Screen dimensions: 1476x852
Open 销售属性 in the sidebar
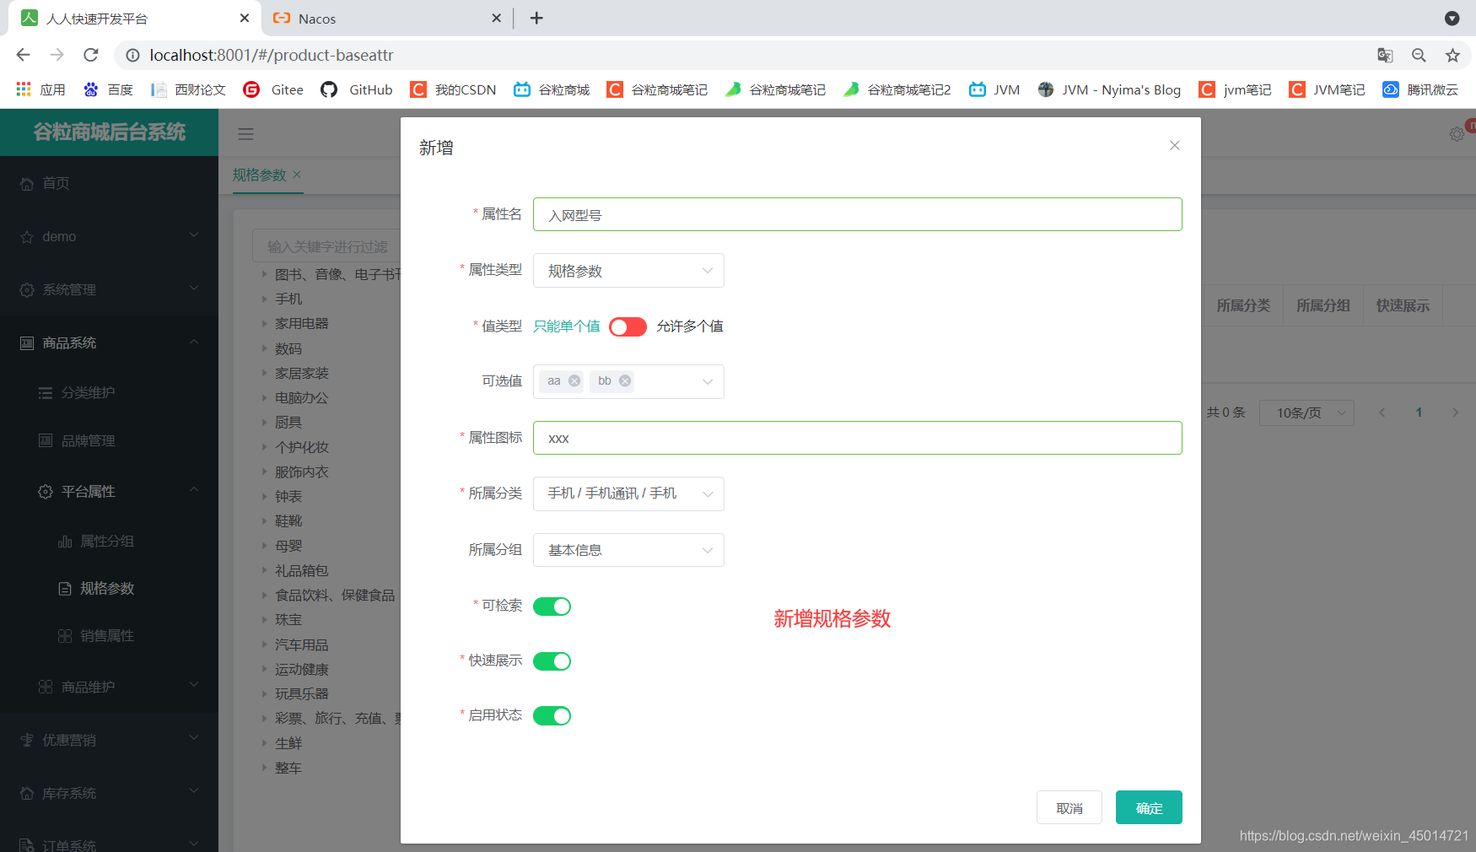click(109, 635)
